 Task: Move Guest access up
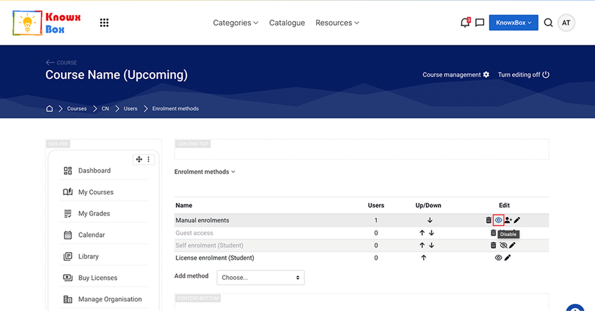pyautogui.click(x=422, y=233)
